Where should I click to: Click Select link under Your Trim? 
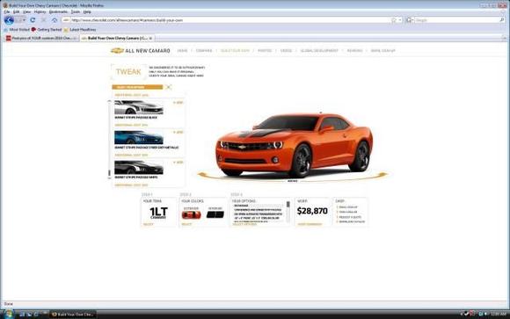point(149,224)
